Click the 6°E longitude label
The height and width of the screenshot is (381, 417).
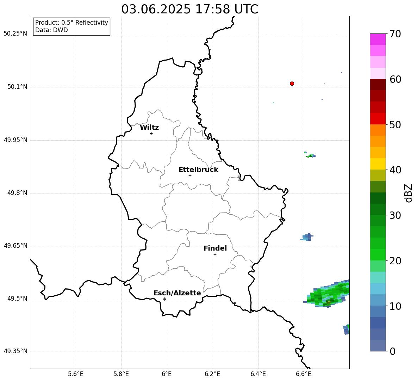(x=167, y=374)
